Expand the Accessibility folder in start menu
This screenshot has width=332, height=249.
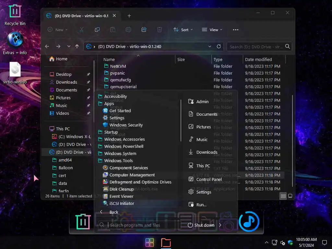tap(113, 96)
